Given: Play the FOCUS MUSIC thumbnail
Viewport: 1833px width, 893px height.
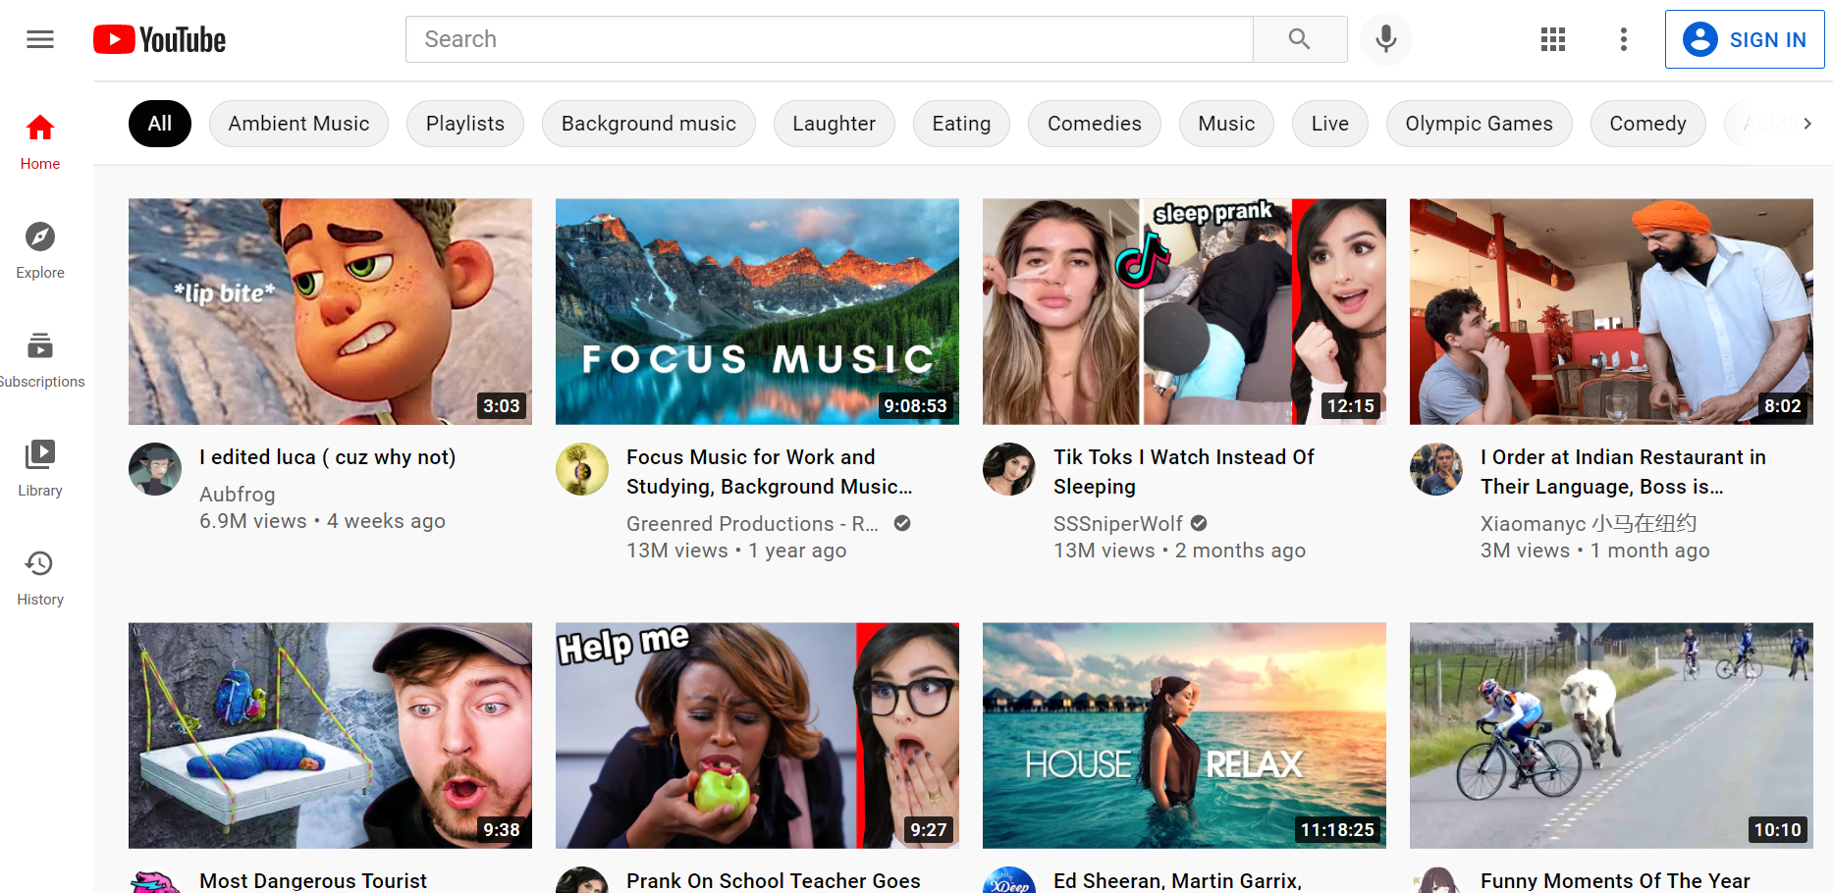Looking at the screenshot, I should click(757, 312).
